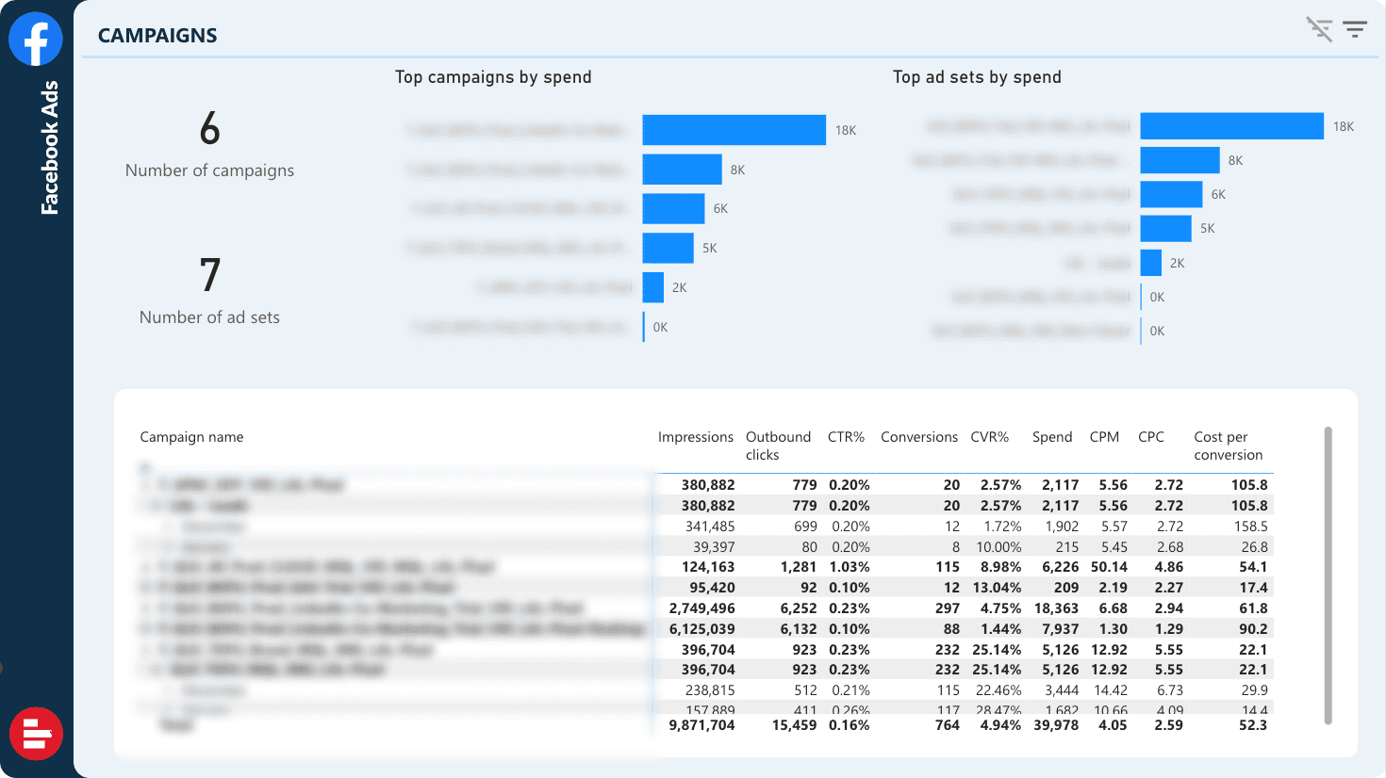Screen dimensions: 1386x778
Task: Click the Facebook logo icon
Action: click(x=36, y=40)
